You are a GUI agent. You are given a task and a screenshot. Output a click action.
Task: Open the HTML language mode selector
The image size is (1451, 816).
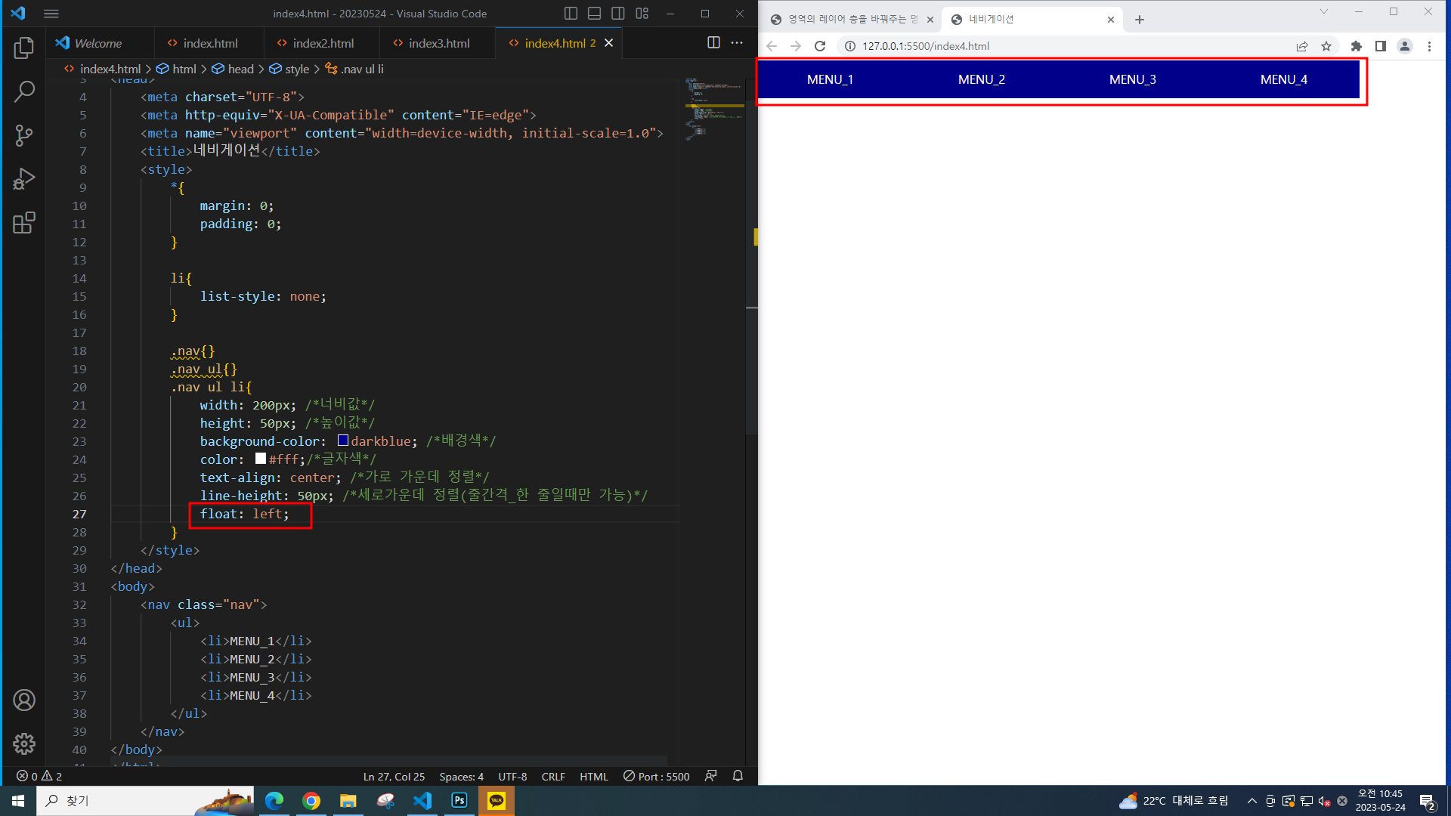pyautogui.click(x=593, y=777)
